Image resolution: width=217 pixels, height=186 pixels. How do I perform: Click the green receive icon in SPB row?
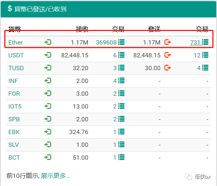point(48,119)
